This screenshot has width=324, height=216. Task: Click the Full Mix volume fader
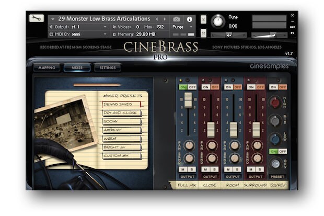pyautogui.click(x=188, y=100)
